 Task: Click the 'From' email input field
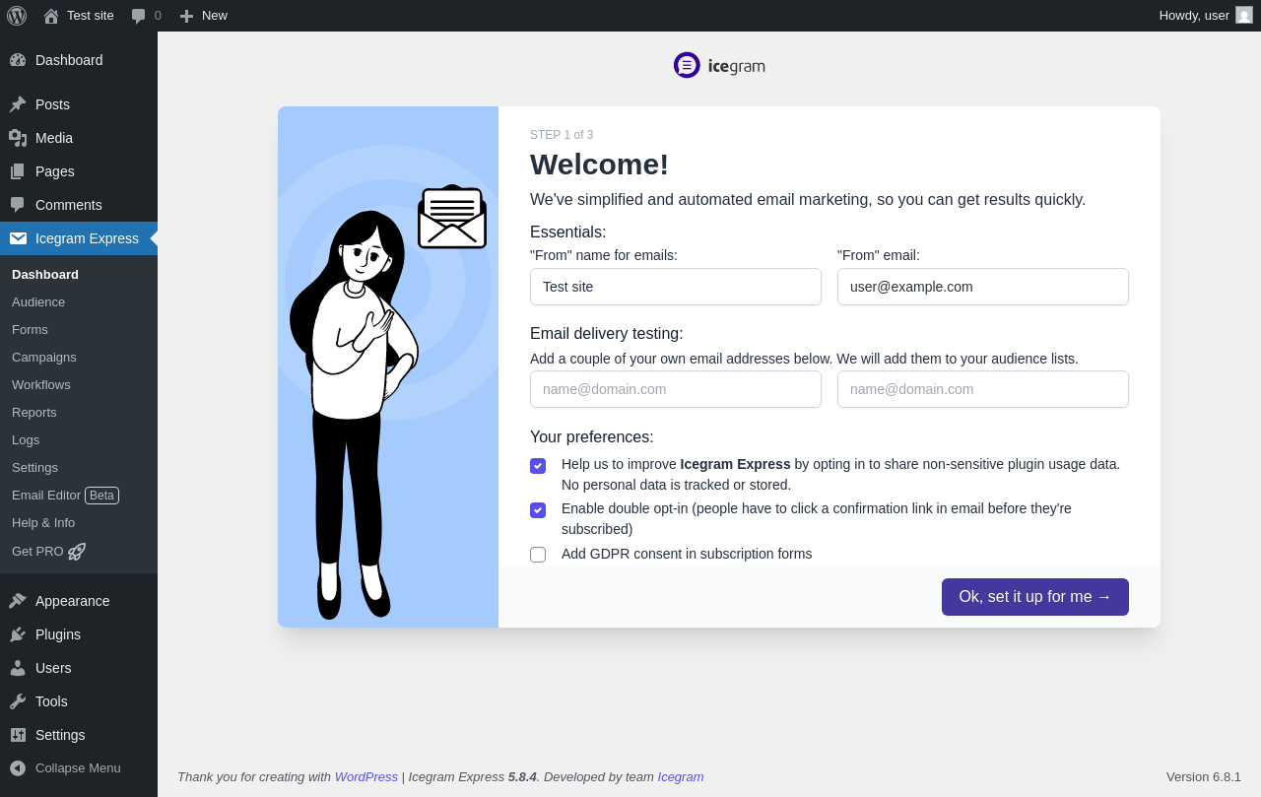(983, 287)
